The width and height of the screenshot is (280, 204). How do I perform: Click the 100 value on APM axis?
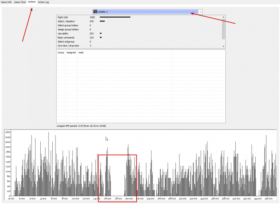[x=8, y=171]
